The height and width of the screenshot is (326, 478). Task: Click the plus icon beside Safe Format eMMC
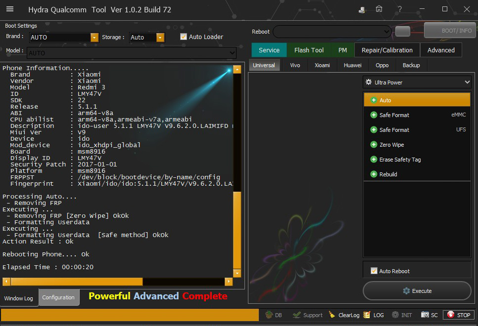pos(374,115)
